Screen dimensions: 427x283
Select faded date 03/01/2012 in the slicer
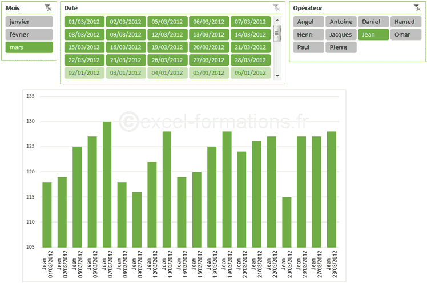tap(126, 73)
